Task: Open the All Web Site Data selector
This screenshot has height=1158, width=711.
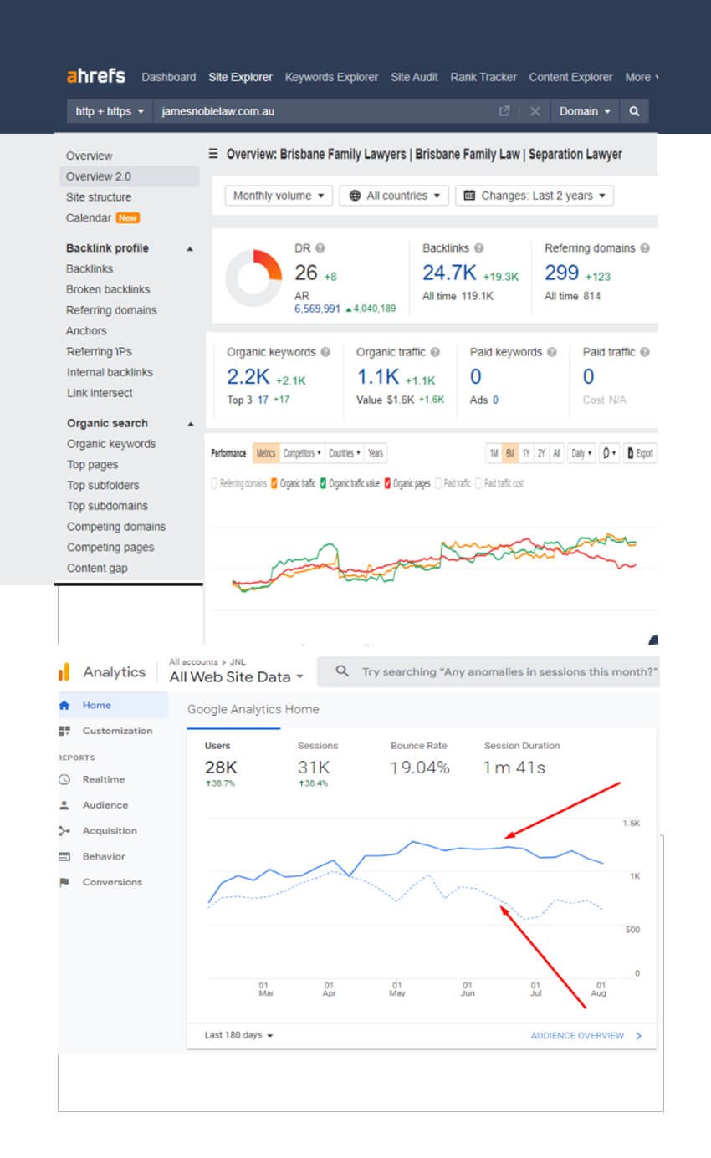Action: tap(237, 677)
